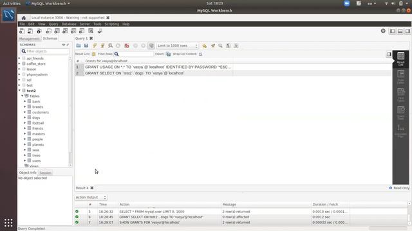Switch to the Management tab
This screenshot has width=412, height=231.
[29, 38]
